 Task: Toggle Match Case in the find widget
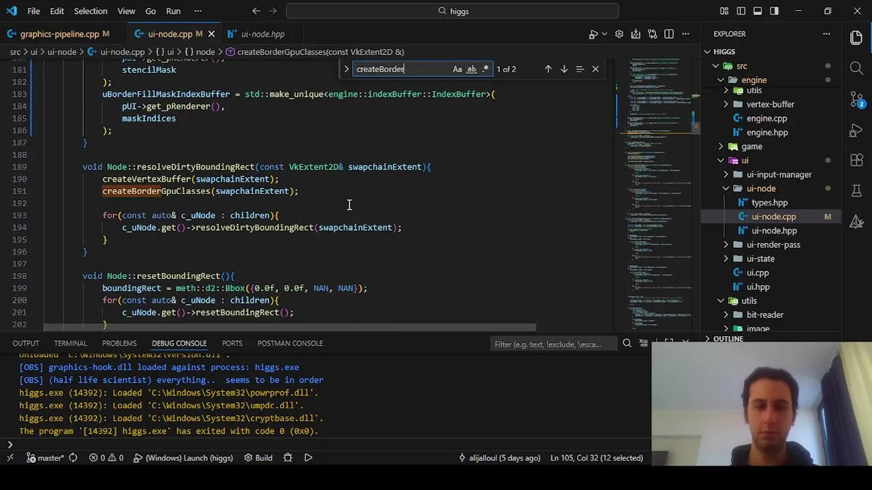click(x=457, y=69)
